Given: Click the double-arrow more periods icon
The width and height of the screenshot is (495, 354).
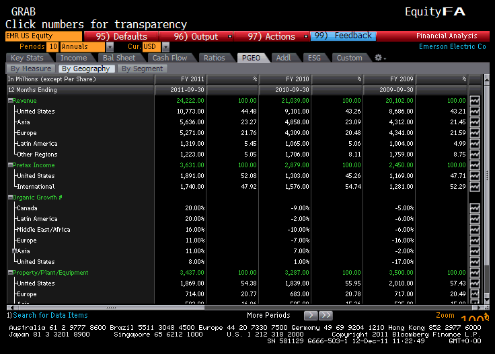Looking at the screenshot, I should pyautogui.click(x=326, y=315).
